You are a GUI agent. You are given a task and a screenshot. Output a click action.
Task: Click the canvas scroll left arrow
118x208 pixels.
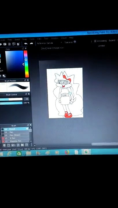[34, 145]
